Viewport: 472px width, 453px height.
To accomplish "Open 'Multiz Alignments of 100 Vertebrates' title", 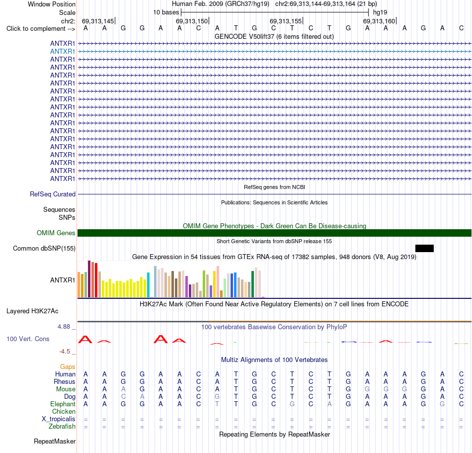I will 274,360.
